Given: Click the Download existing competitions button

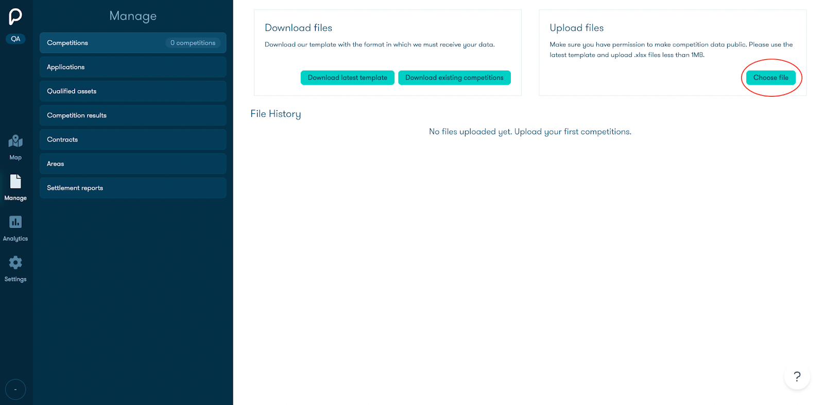Looking at the screenshot, I should [x=454, y=78].
